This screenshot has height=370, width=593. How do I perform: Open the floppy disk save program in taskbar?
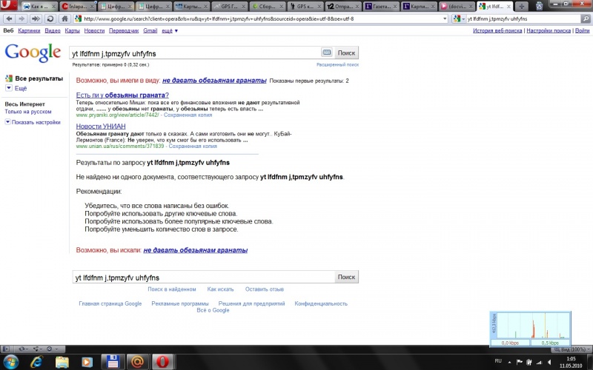click(x=112, y=361)
